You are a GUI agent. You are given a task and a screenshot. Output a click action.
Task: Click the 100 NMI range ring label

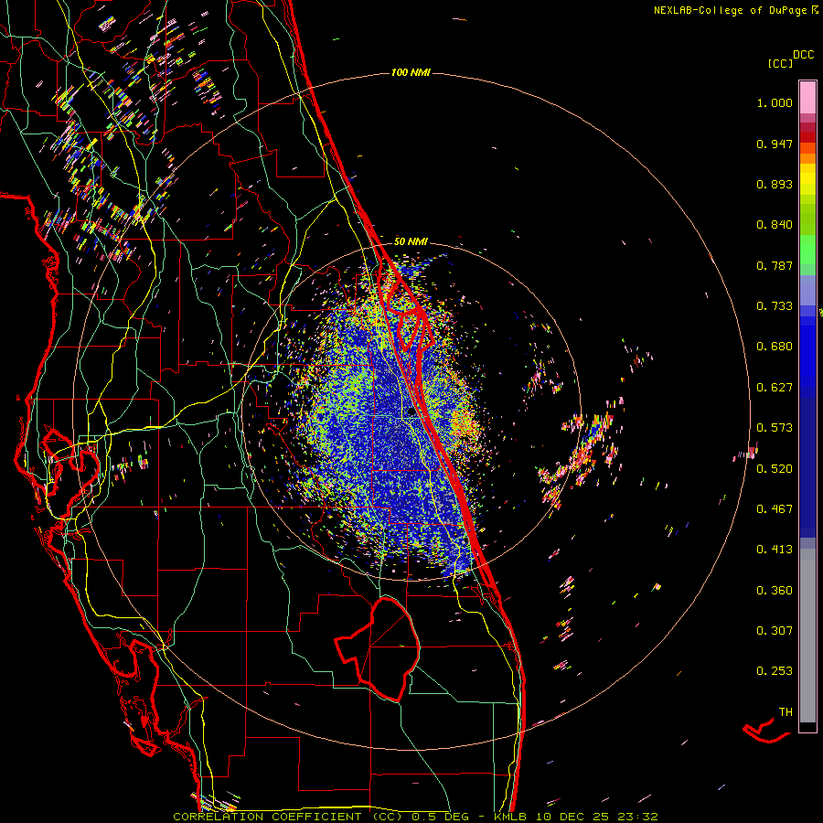tap(411, 72)
